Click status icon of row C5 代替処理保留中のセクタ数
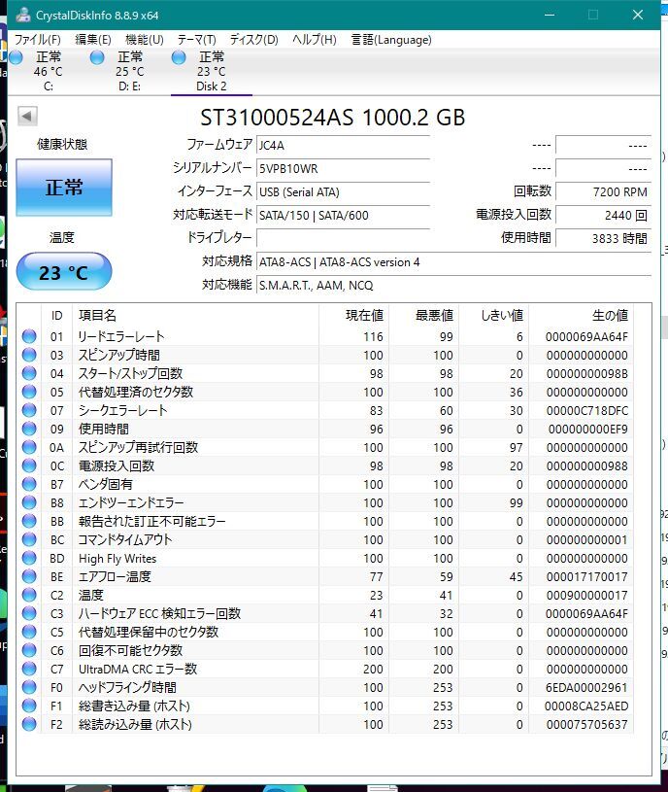Viewport: 668px width, 792px height. coord(29,632)
